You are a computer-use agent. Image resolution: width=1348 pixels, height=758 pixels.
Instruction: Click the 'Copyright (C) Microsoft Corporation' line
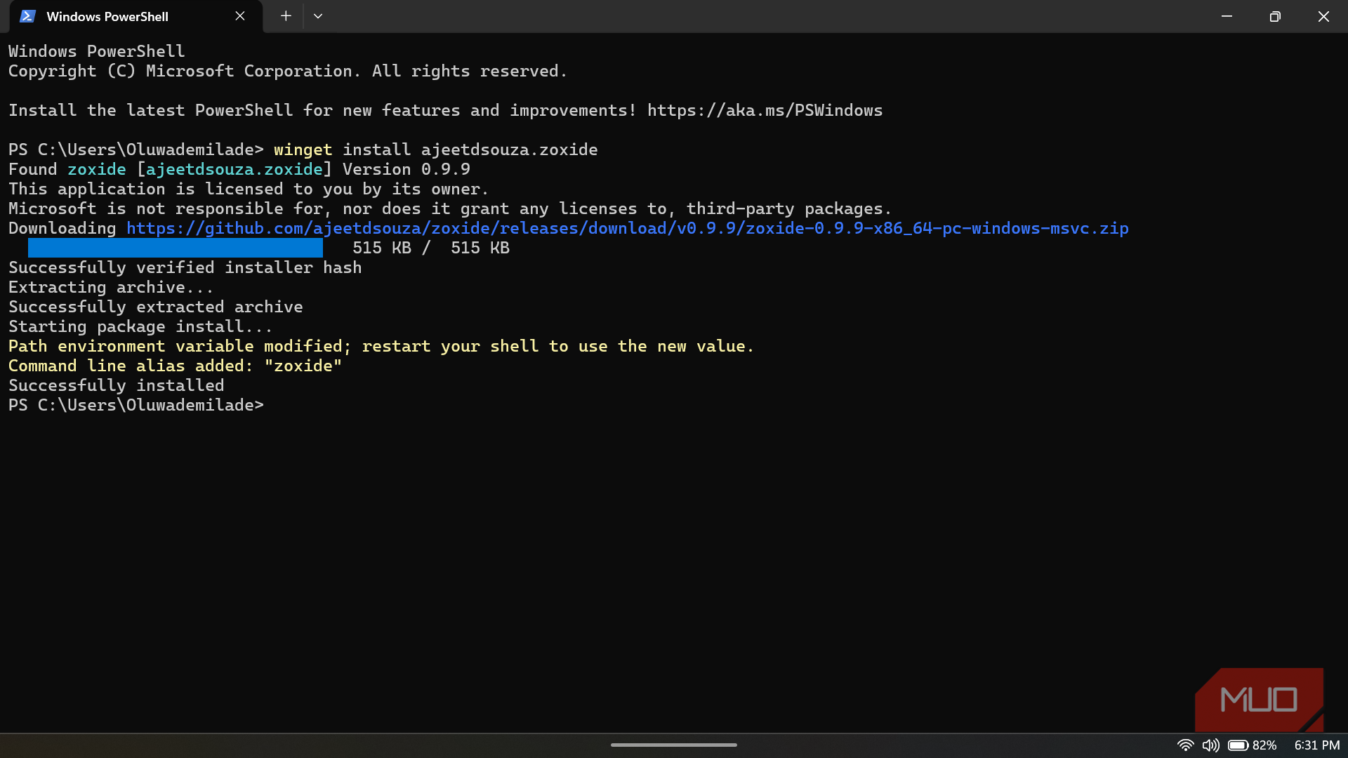pyautogui.click(x=288, y=71)
